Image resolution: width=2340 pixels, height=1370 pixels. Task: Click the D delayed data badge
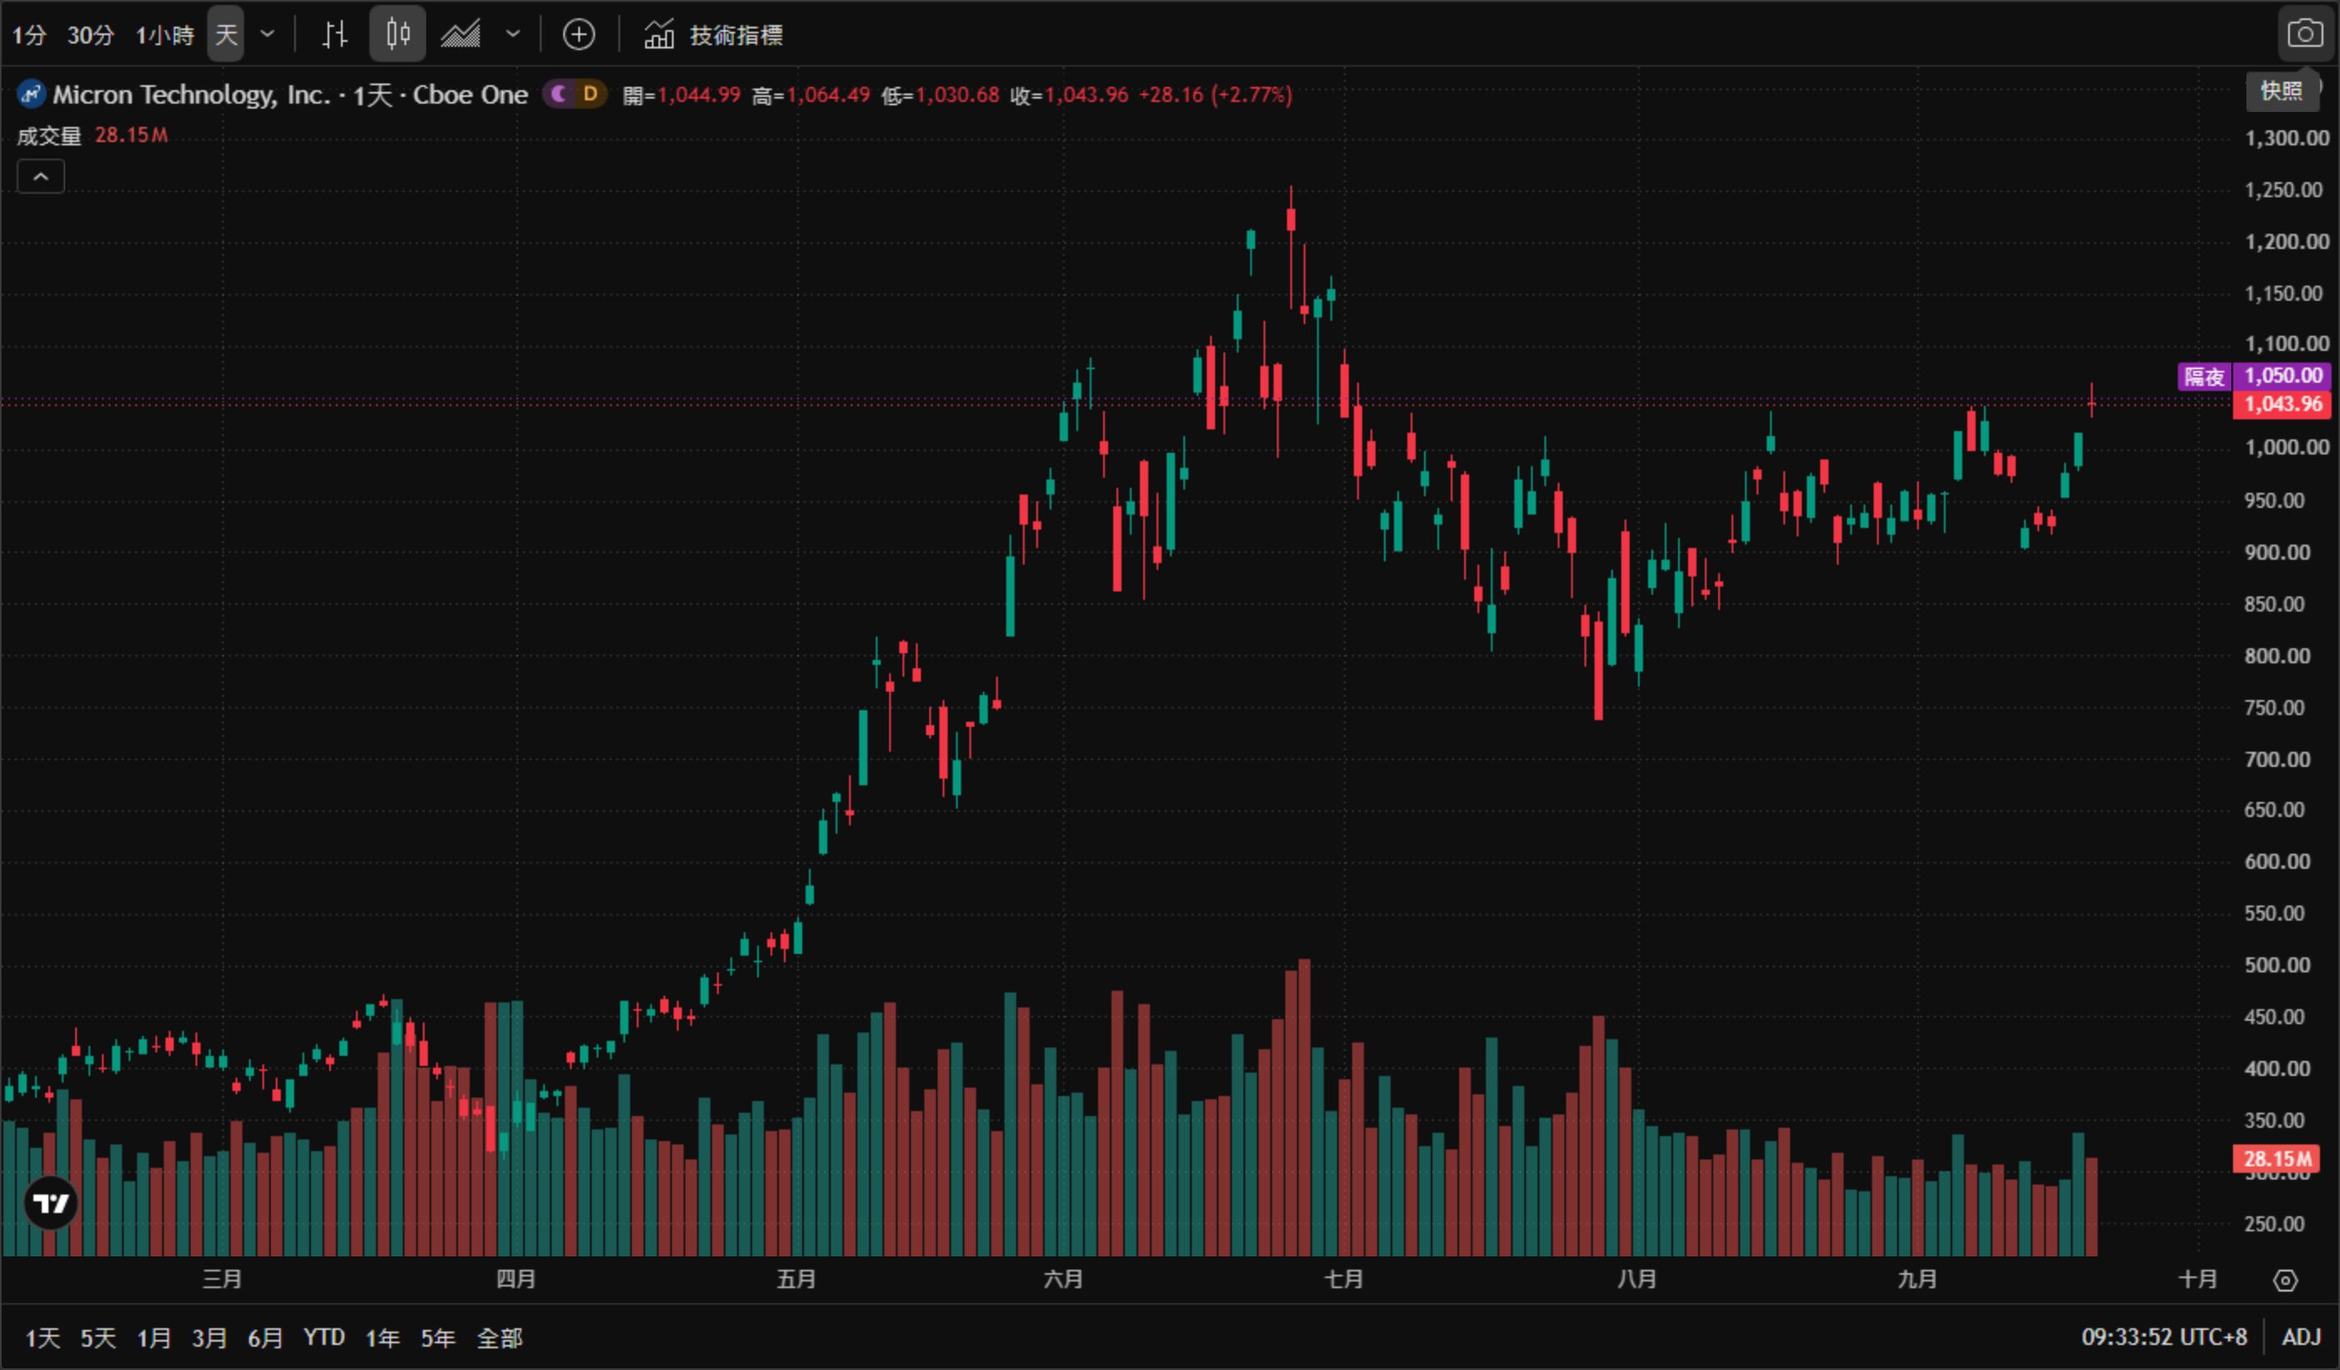tap(591, 94)
